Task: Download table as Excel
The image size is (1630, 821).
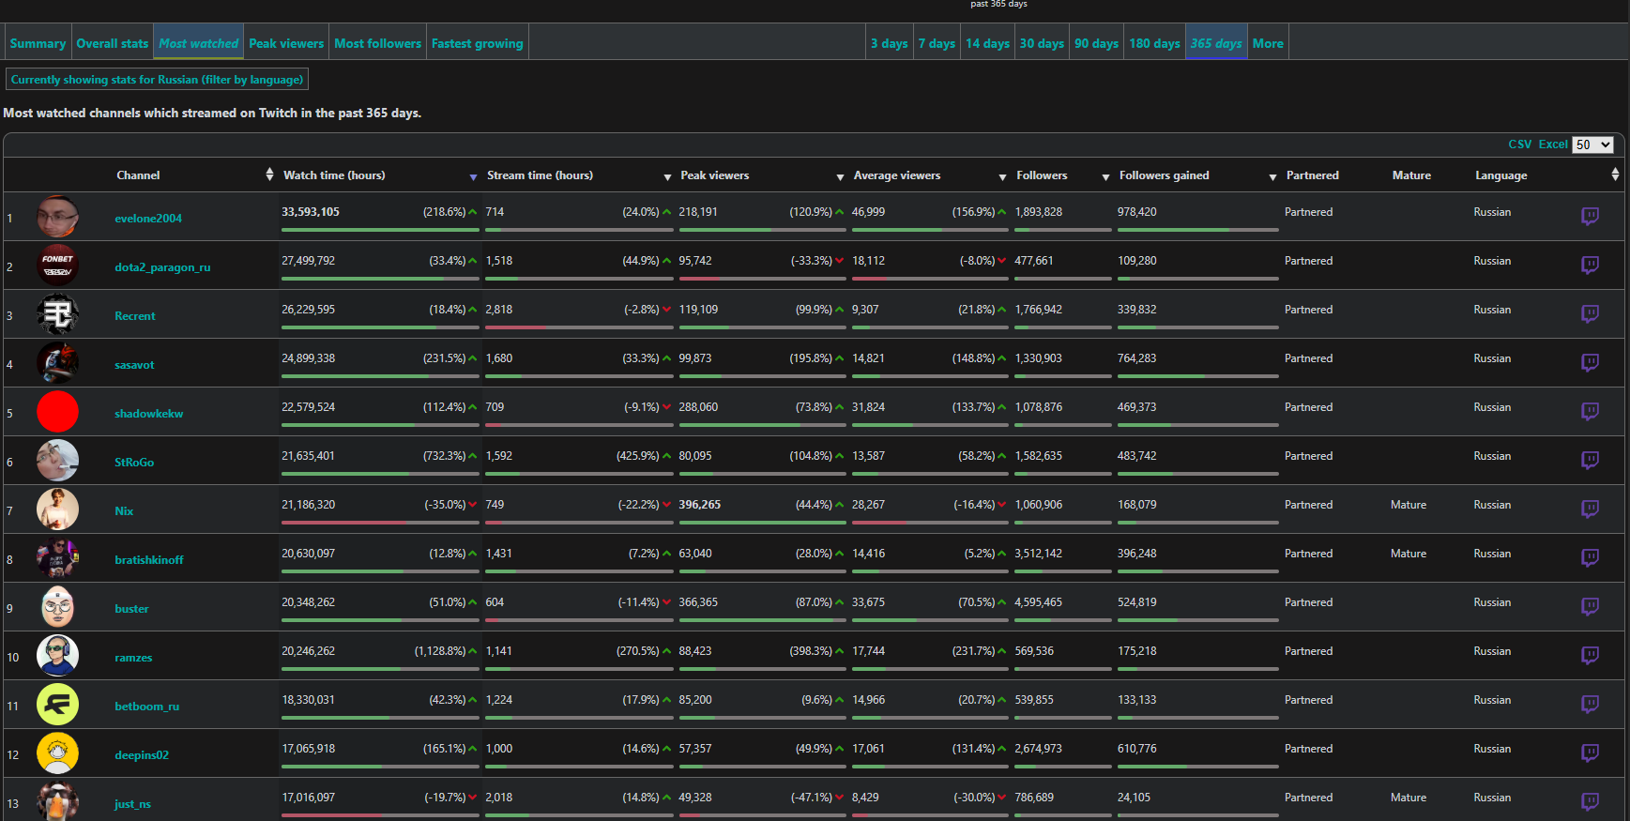Action: pyautogui.click(x=1553, y=144)
